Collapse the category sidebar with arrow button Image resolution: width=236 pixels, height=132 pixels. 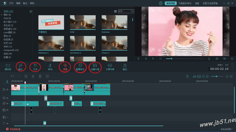tap(31, 11)
